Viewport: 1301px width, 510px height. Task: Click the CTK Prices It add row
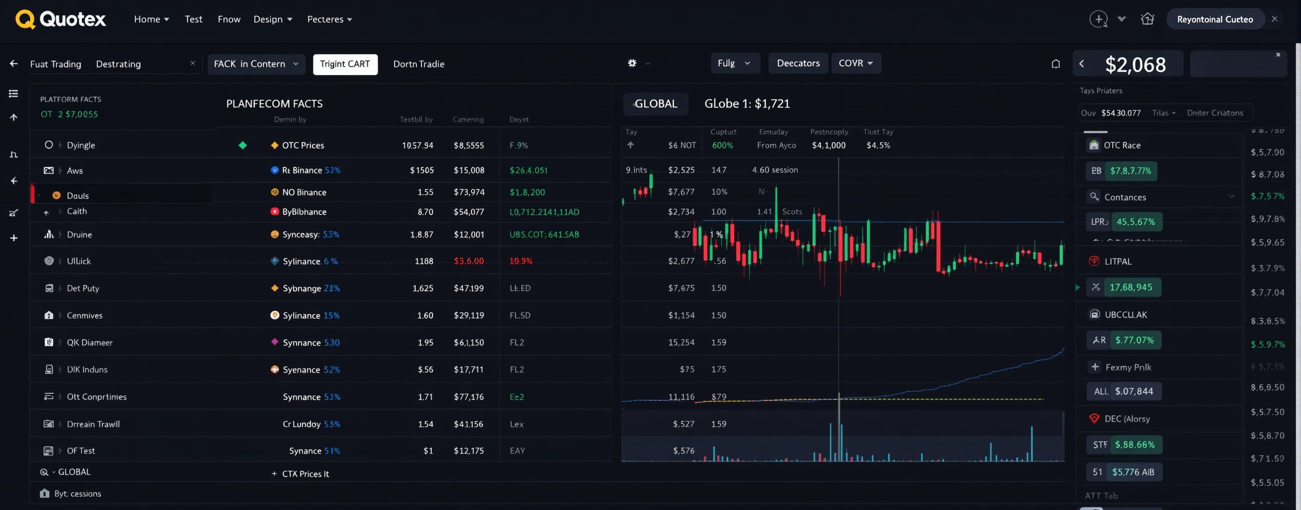tap(300, 474)
